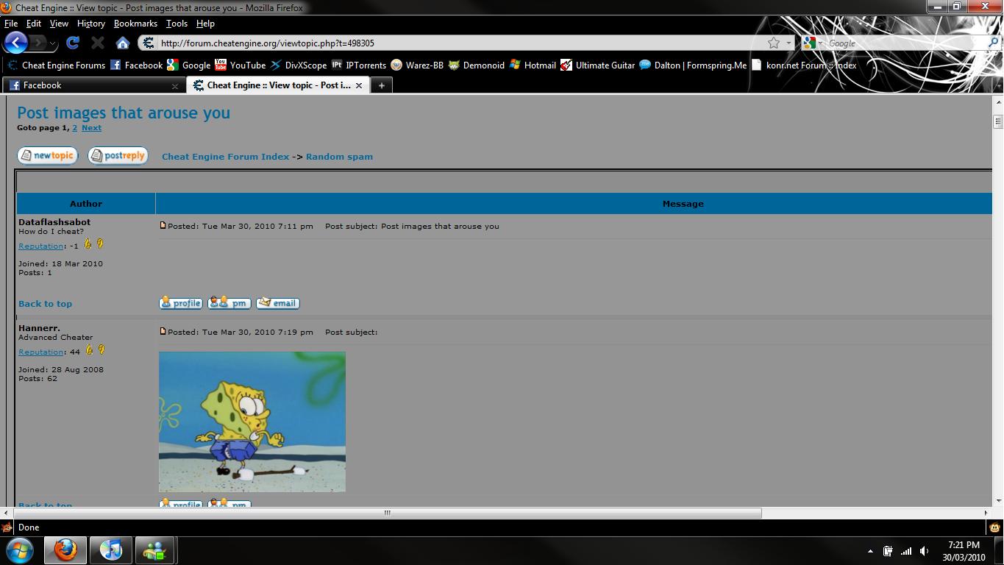
Task: Open the Random spam forum link
Action: (339, 157)
